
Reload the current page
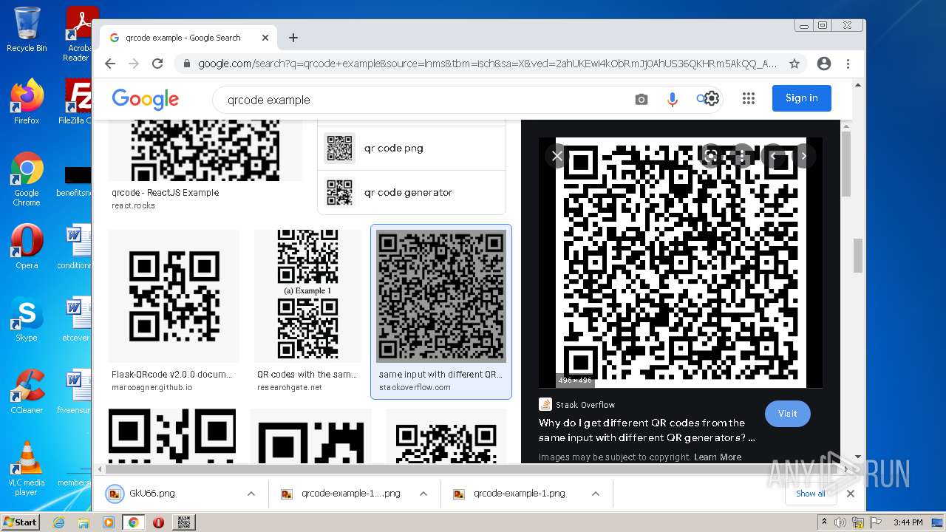pyautogui.click(x=157, y=64)
